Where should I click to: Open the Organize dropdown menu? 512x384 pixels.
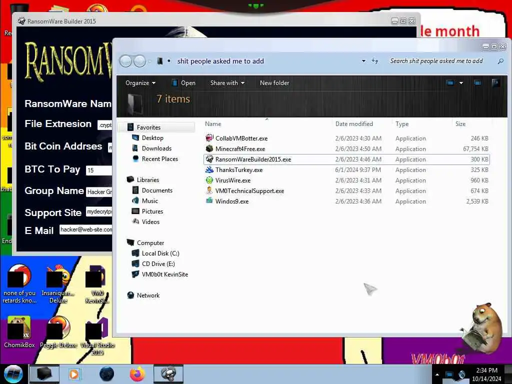coord(140,83)
